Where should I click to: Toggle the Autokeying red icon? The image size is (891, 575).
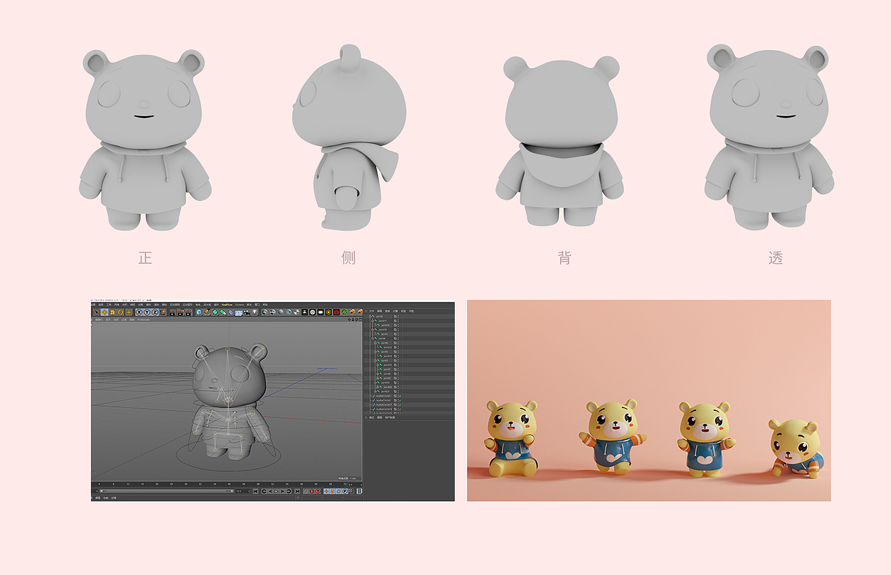pyautogui.click(x=312, y=491)
